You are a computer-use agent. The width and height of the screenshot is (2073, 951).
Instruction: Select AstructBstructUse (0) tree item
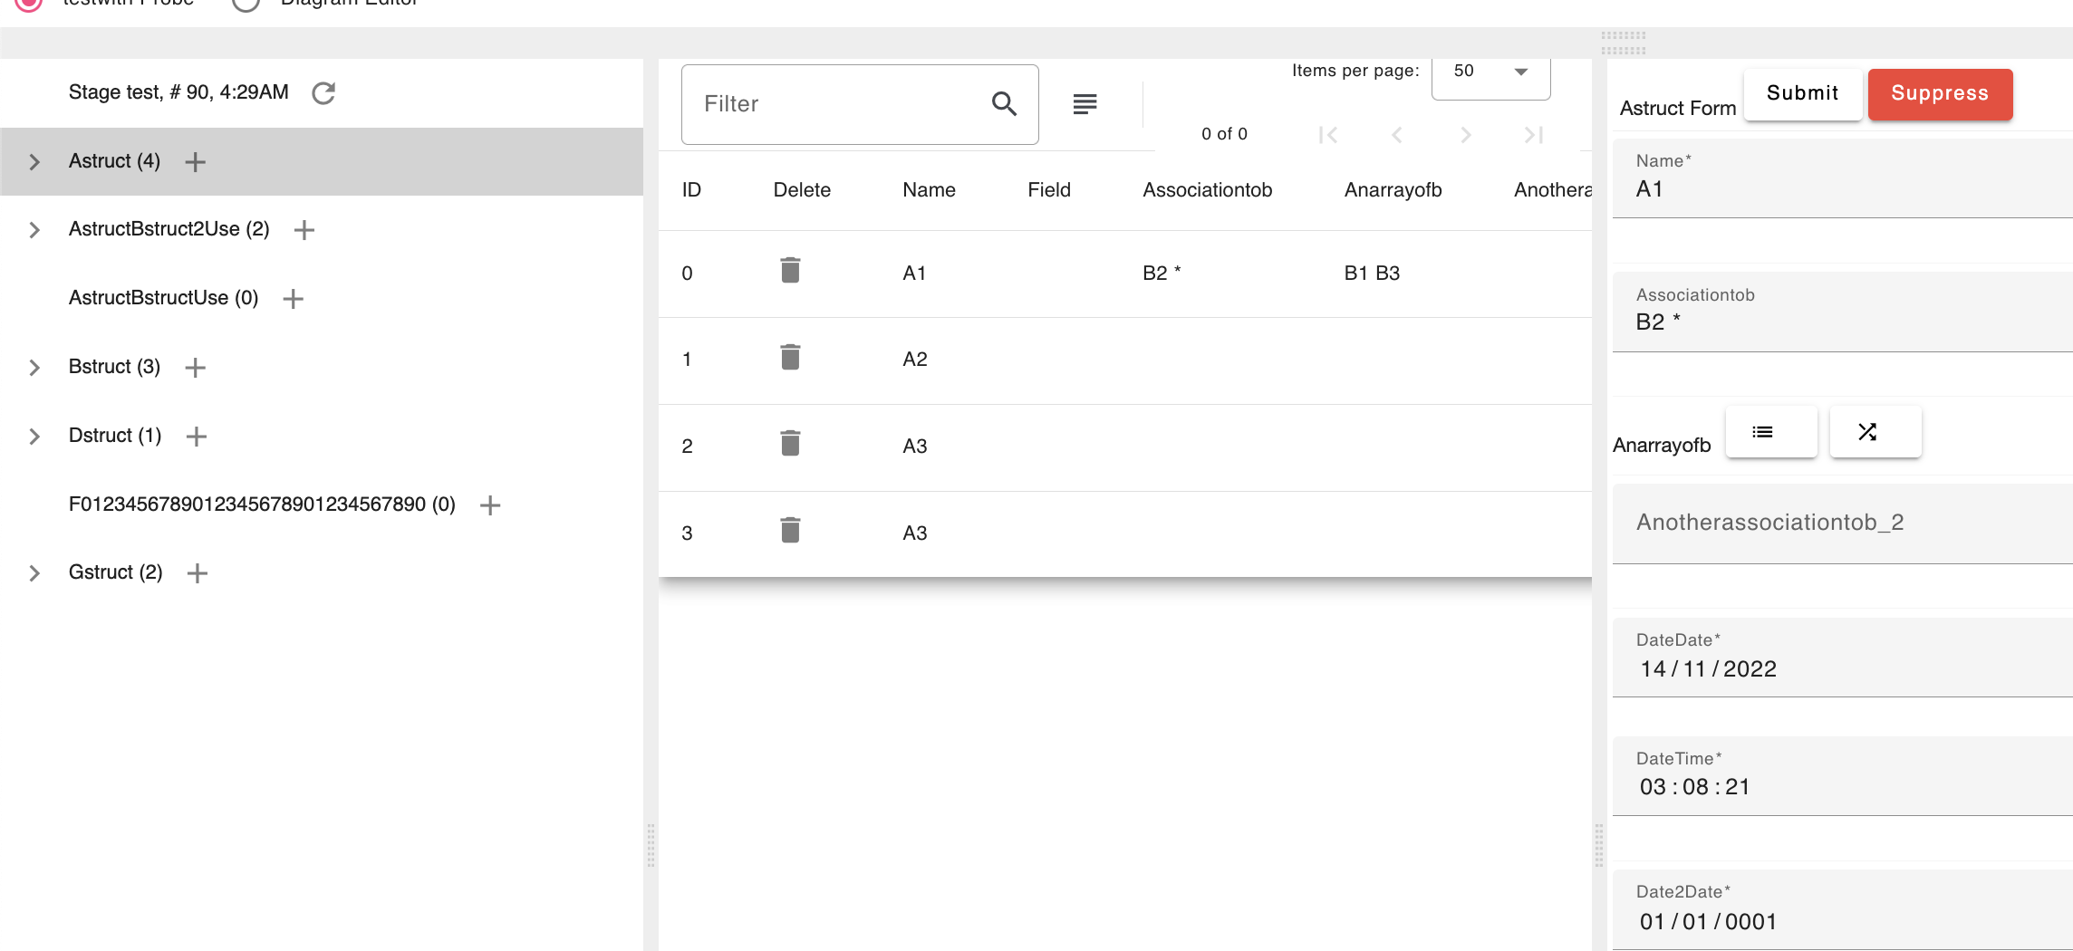163,298
